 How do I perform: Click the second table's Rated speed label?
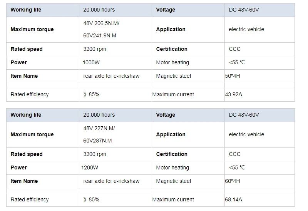27,154
